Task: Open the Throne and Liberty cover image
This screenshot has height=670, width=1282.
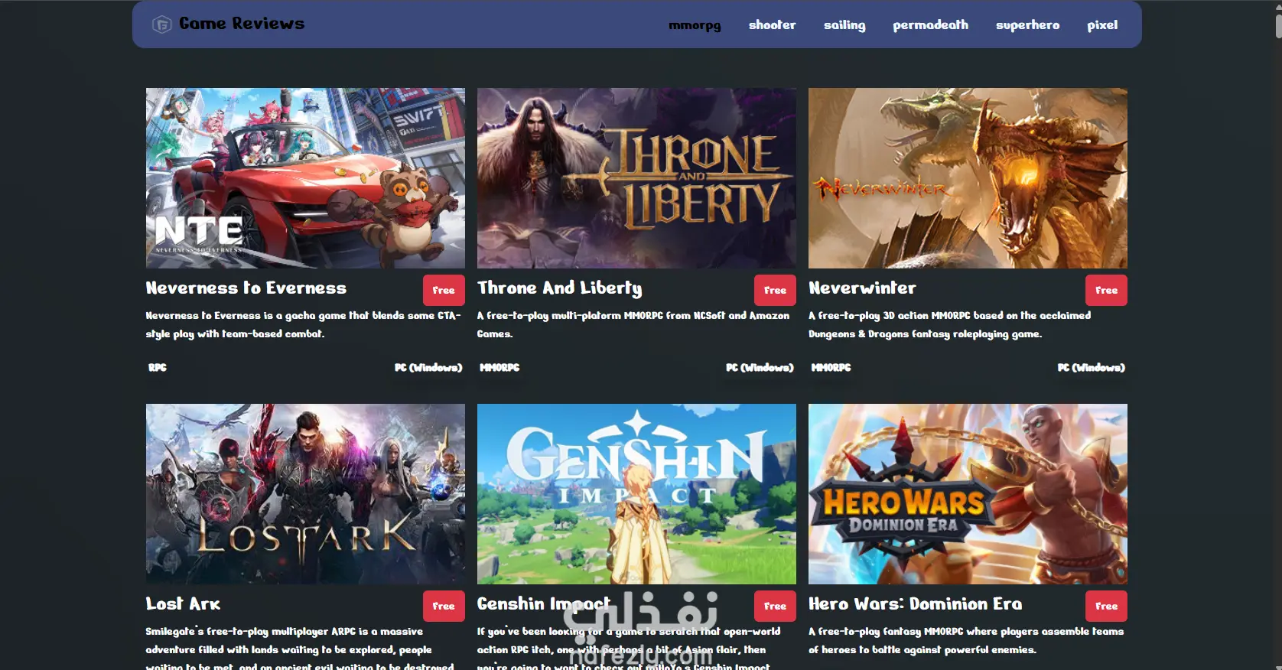Action: tap(636, 178)
